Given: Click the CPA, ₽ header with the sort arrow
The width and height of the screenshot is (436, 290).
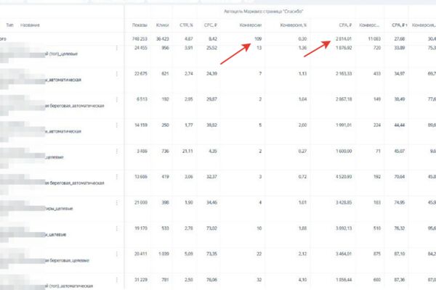Looking at the screenshot, I should pos(400,25).
